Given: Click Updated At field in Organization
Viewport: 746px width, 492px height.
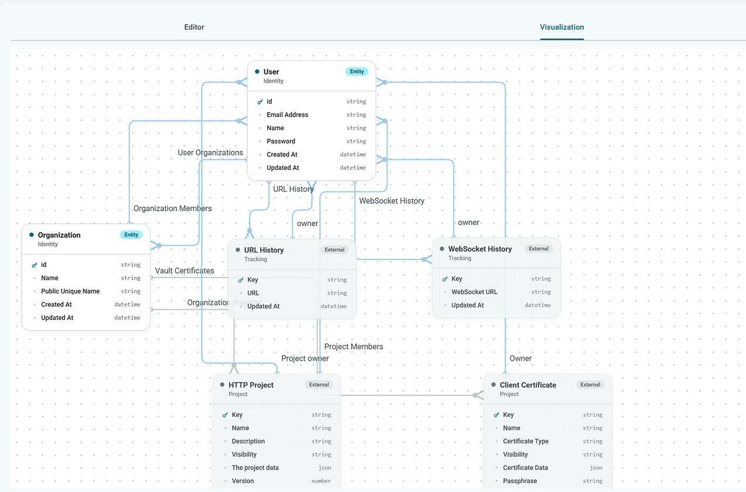Looking at the screenshot, I should pyautogui.click(x=86, y=318).
